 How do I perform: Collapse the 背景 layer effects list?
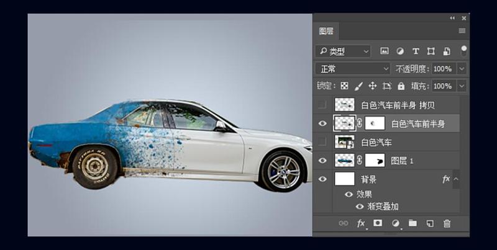[457, 179]
